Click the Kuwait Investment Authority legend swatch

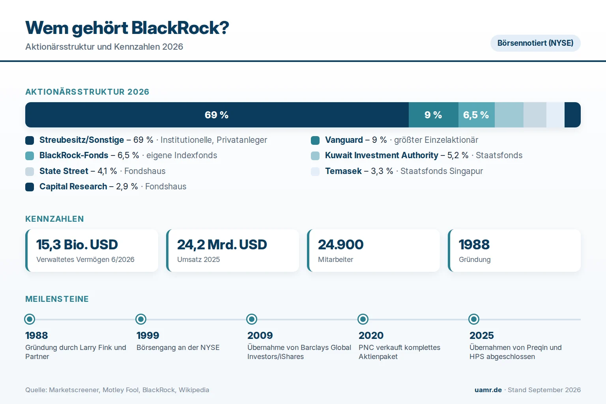315,155
